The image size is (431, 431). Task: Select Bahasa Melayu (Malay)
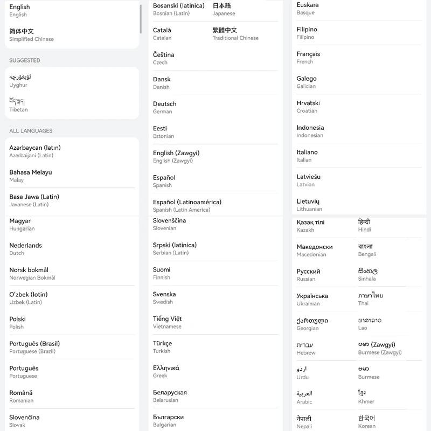coord(31,176)
